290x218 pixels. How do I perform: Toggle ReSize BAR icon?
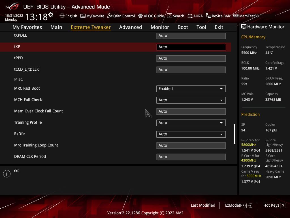(x=208, y=16)
